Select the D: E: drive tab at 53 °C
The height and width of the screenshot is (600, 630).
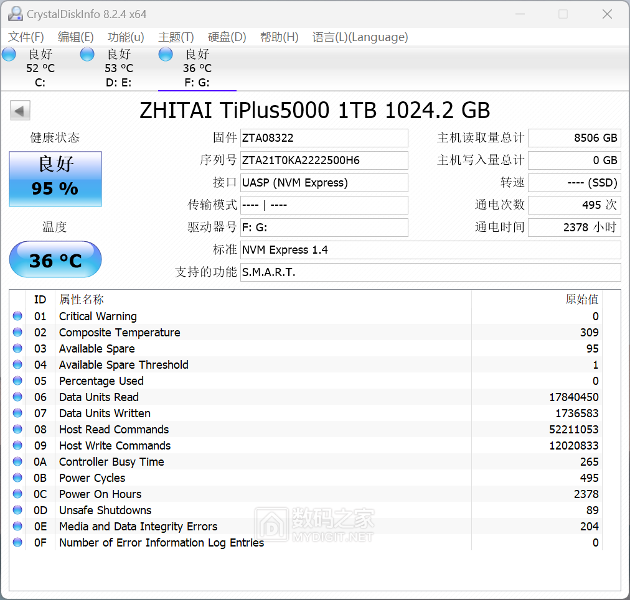tap(118, 68)
